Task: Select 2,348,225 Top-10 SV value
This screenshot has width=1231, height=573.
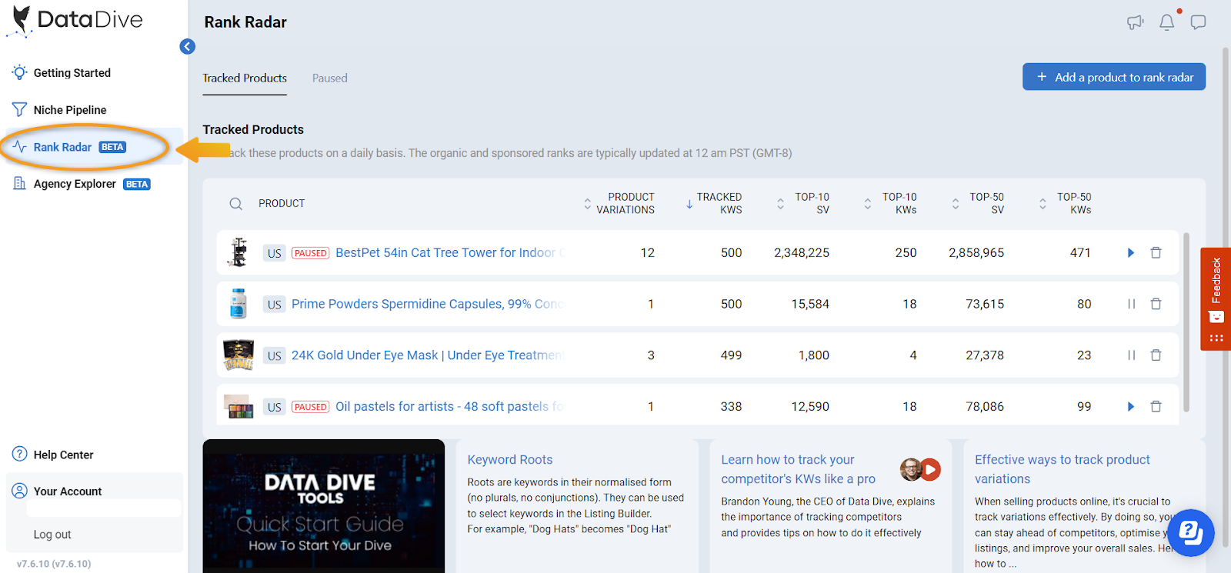Action: coord(802,253)
